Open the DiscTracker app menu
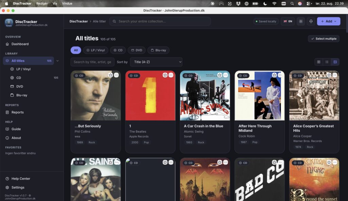This screenshot has height=201, width=348. [x=22, y=3]
